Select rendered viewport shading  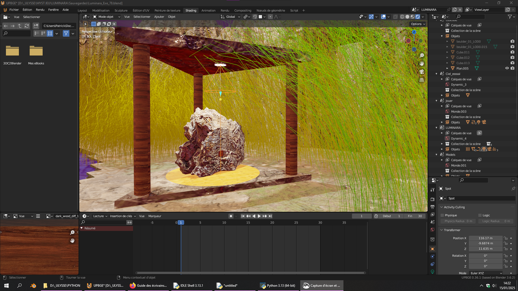point(418,17)
